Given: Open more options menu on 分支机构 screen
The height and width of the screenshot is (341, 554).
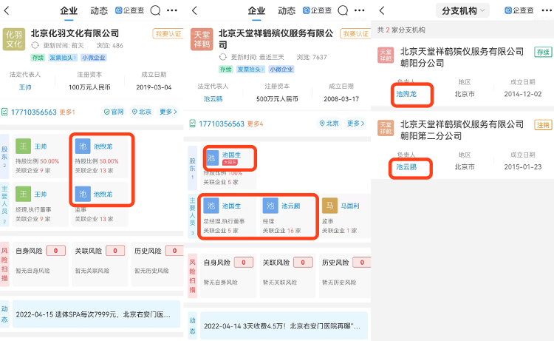Looking at the screenshot, I should (547, 10).
